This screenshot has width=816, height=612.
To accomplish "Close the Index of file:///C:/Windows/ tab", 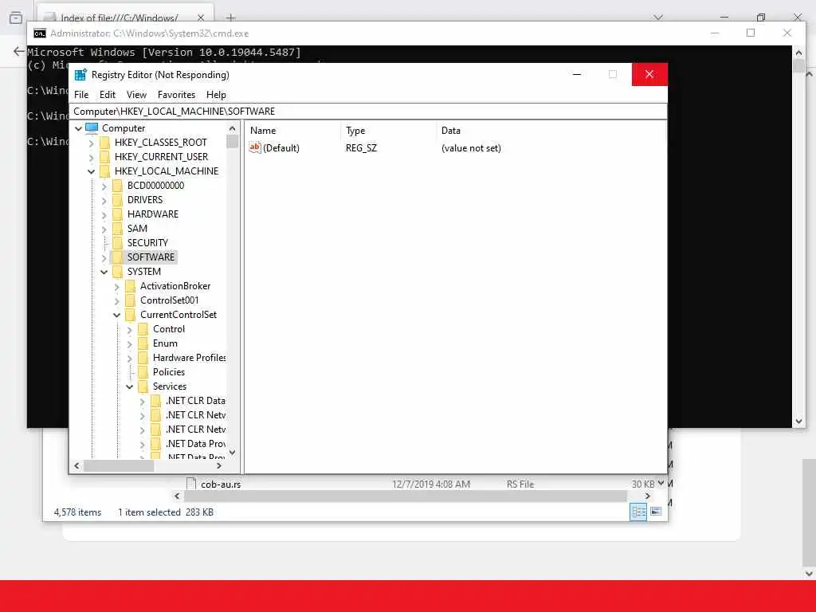I will click(x=200, y=18).
